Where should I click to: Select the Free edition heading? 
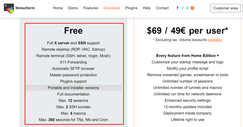click(x=73, y=31)
